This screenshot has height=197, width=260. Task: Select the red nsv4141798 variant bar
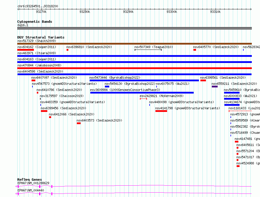click(x=161, y=111)
